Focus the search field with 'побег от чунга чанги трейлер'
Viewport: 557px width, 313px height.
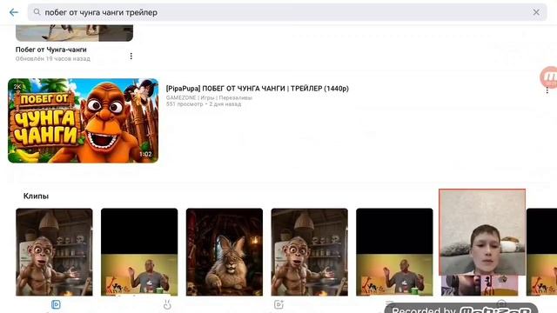(287, 12)
